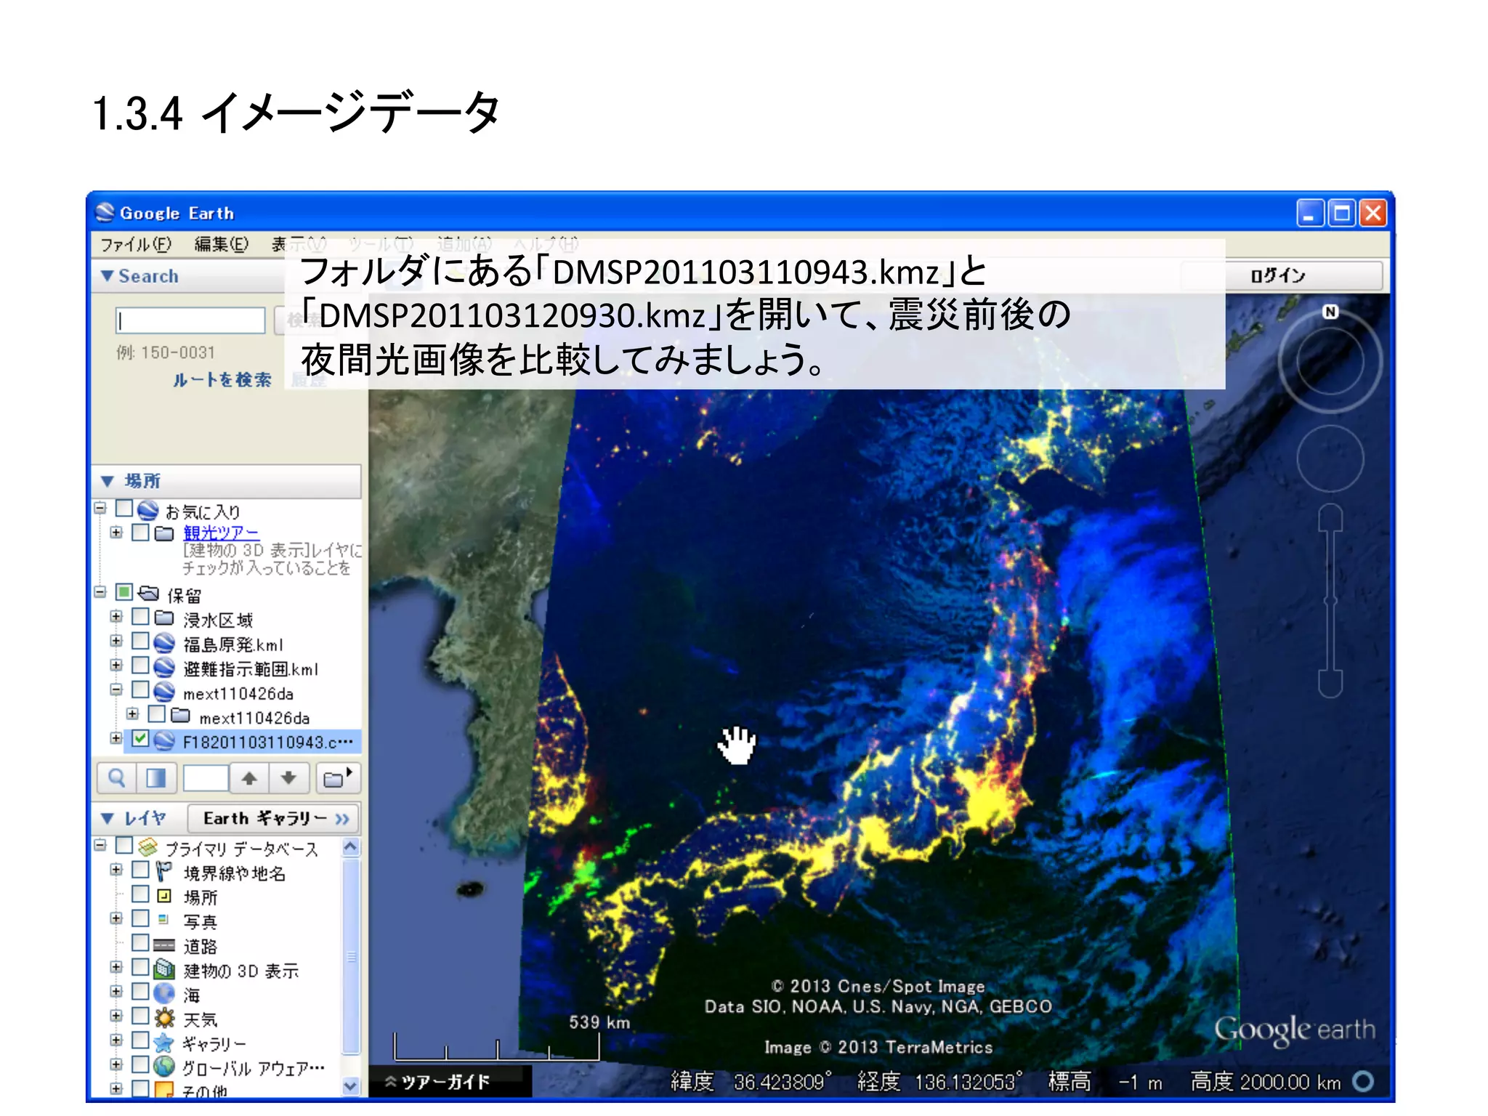Image resolution: width=1488 pixels, height=1116 pixels.
Task: Enable the 福島原発.kml checkbox
Action: [x=141, y=641]
